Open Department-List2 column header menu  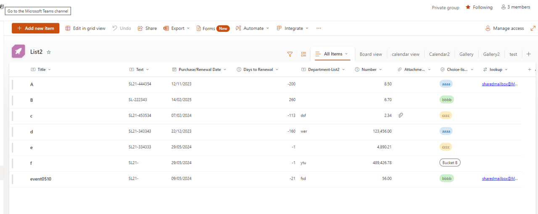(323, 70)
